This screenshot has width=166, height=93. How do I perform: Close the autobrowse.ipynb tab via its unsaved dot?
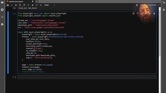[33, 1]
